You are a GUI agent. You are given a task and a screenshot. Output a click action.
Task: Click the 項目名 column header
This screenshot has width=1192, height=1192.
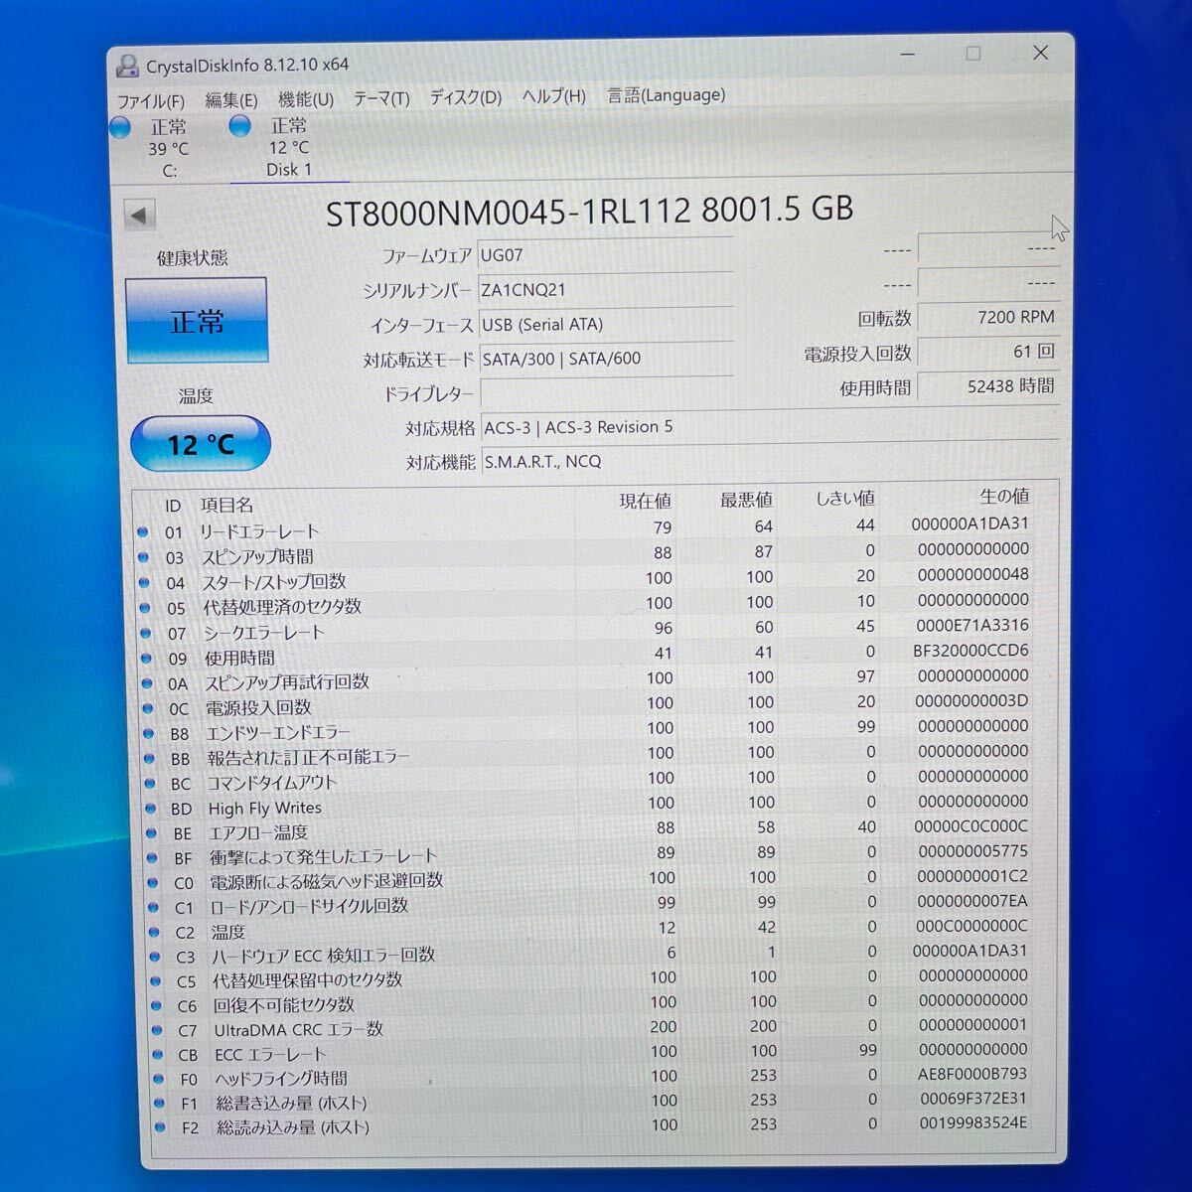[226, 505]
